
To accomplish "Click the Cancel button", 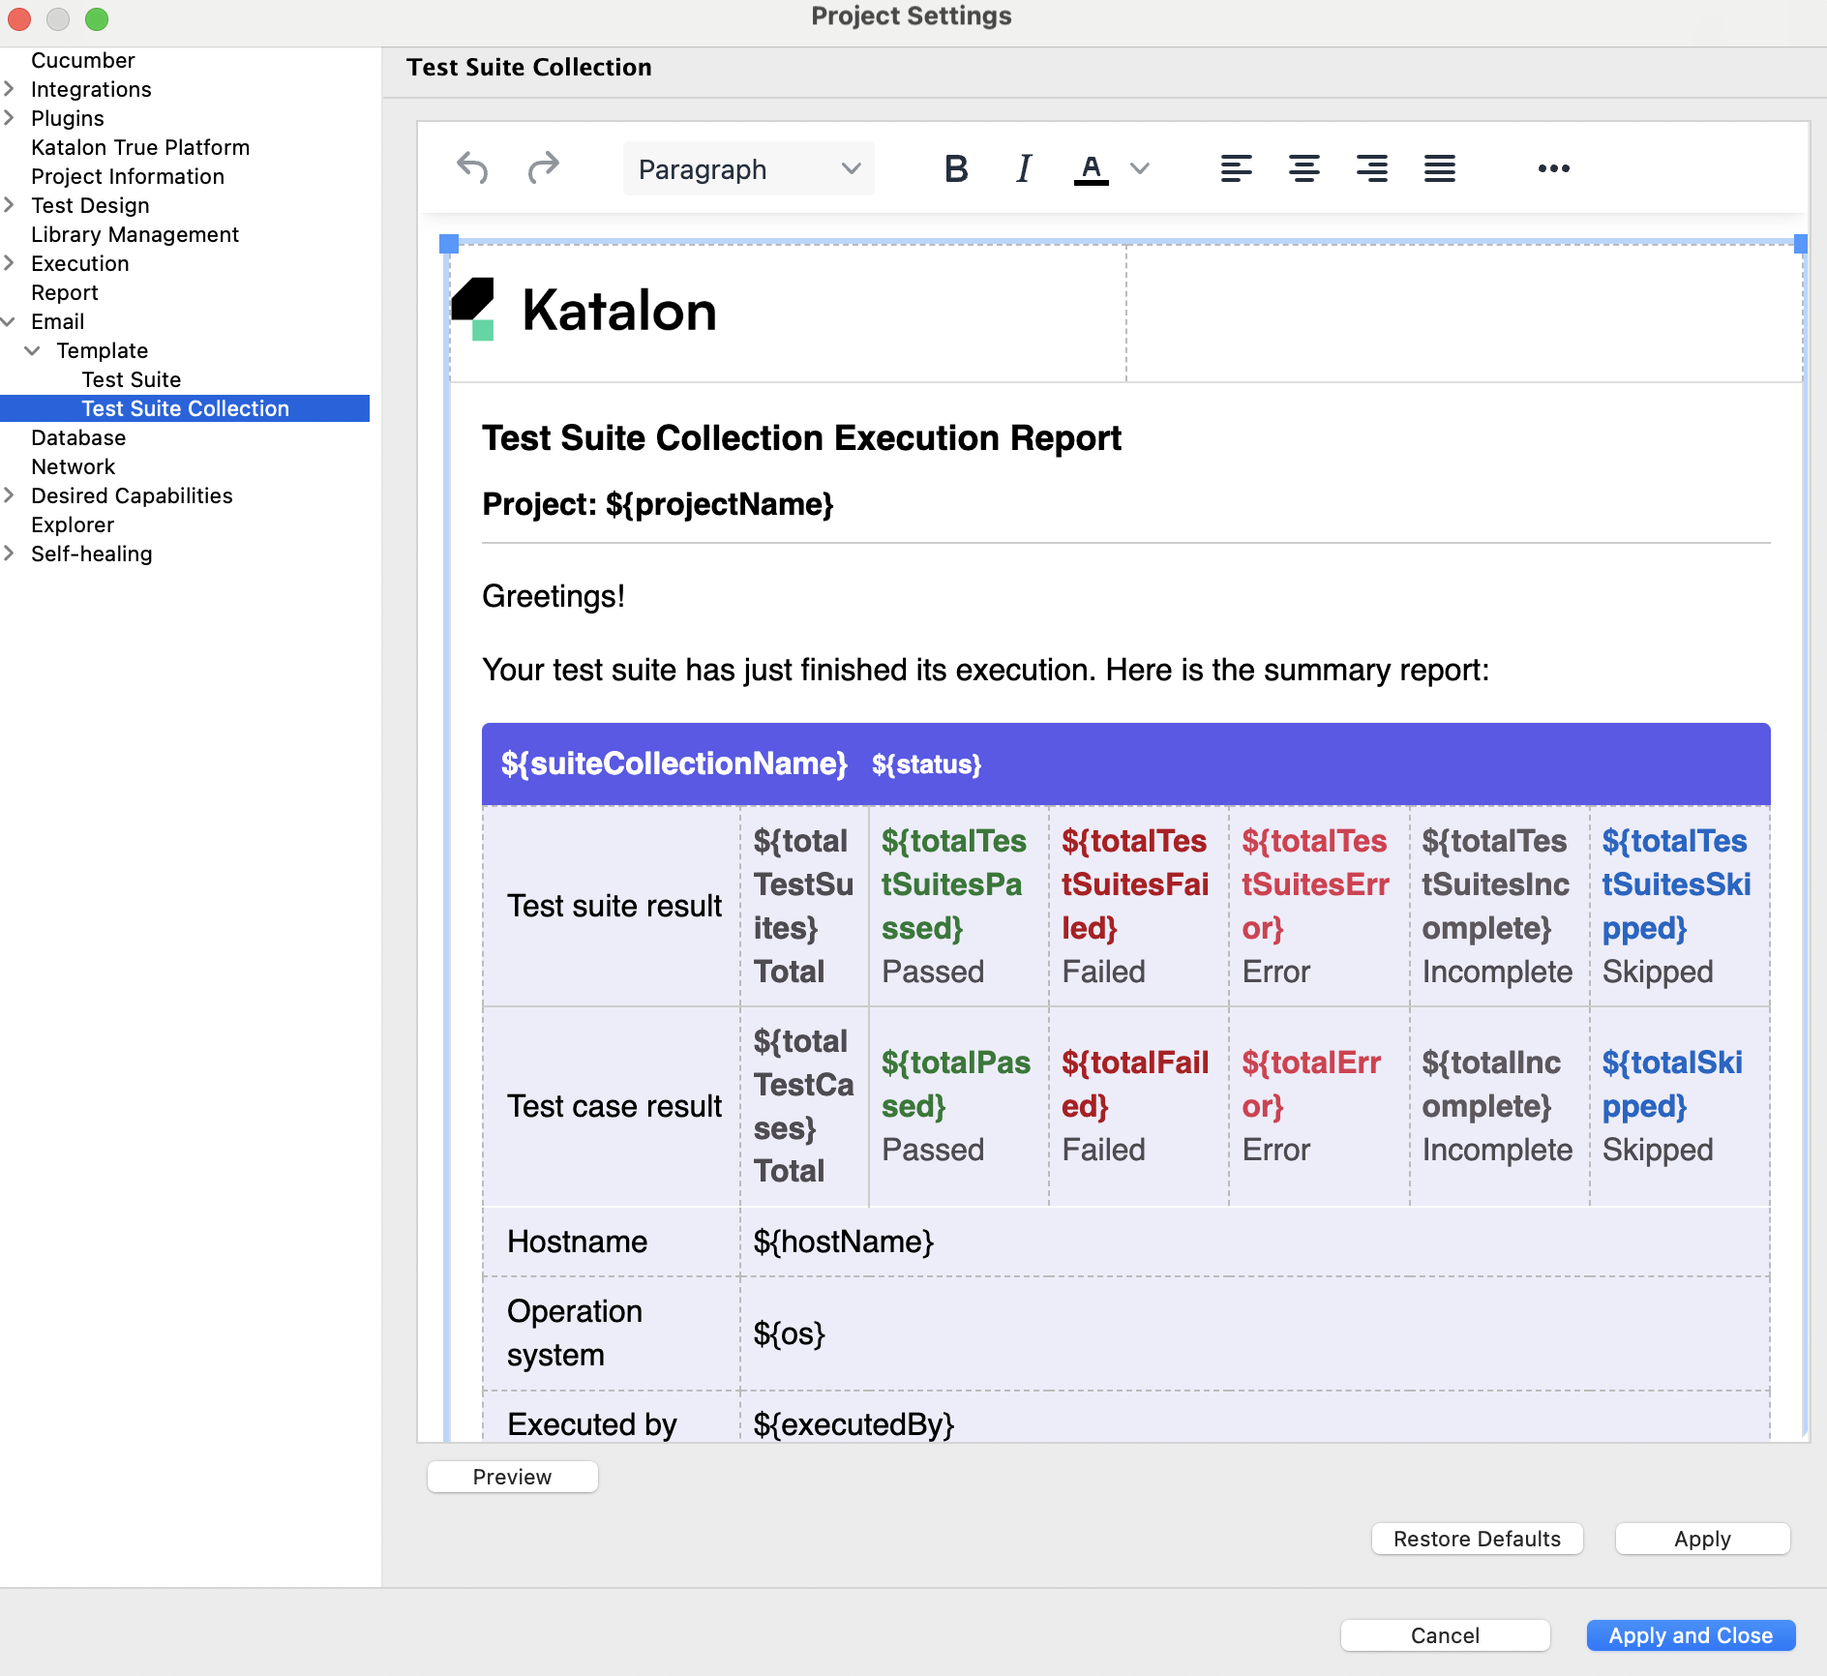I will [1446, 1635].
